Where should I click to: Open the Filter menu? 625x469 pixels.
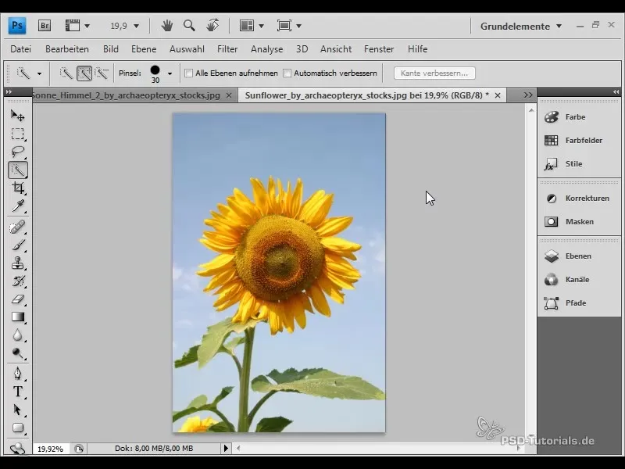click(227, 49)
